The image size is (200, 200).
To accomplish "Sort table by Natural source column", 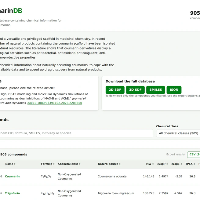I will pyautogui.click(x=109, y=164).
